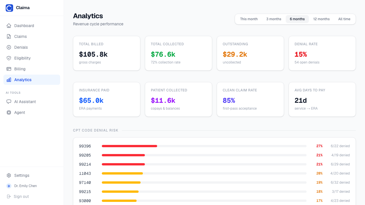Switch to the 3 months range
The height and width of the screenshot is (205, 365).
(x=274, y=19)
